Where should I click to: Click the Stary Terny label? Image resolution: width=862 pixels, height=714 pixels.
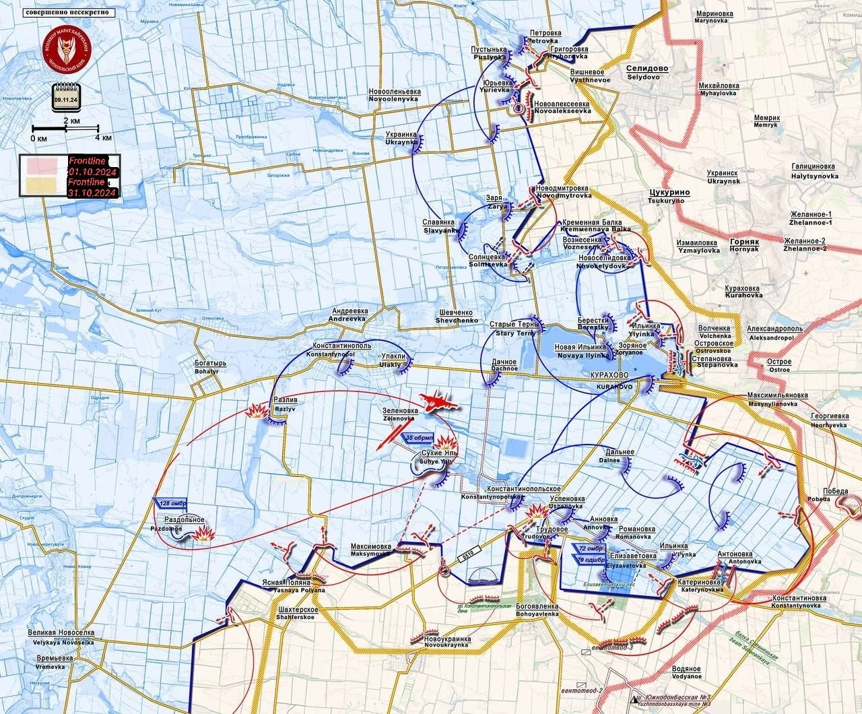click(x=515, y=329)
